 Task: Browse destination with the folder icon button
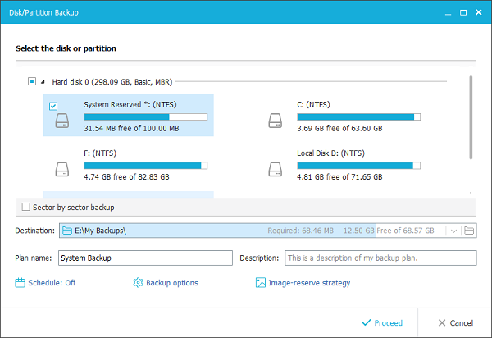(469, 231)
